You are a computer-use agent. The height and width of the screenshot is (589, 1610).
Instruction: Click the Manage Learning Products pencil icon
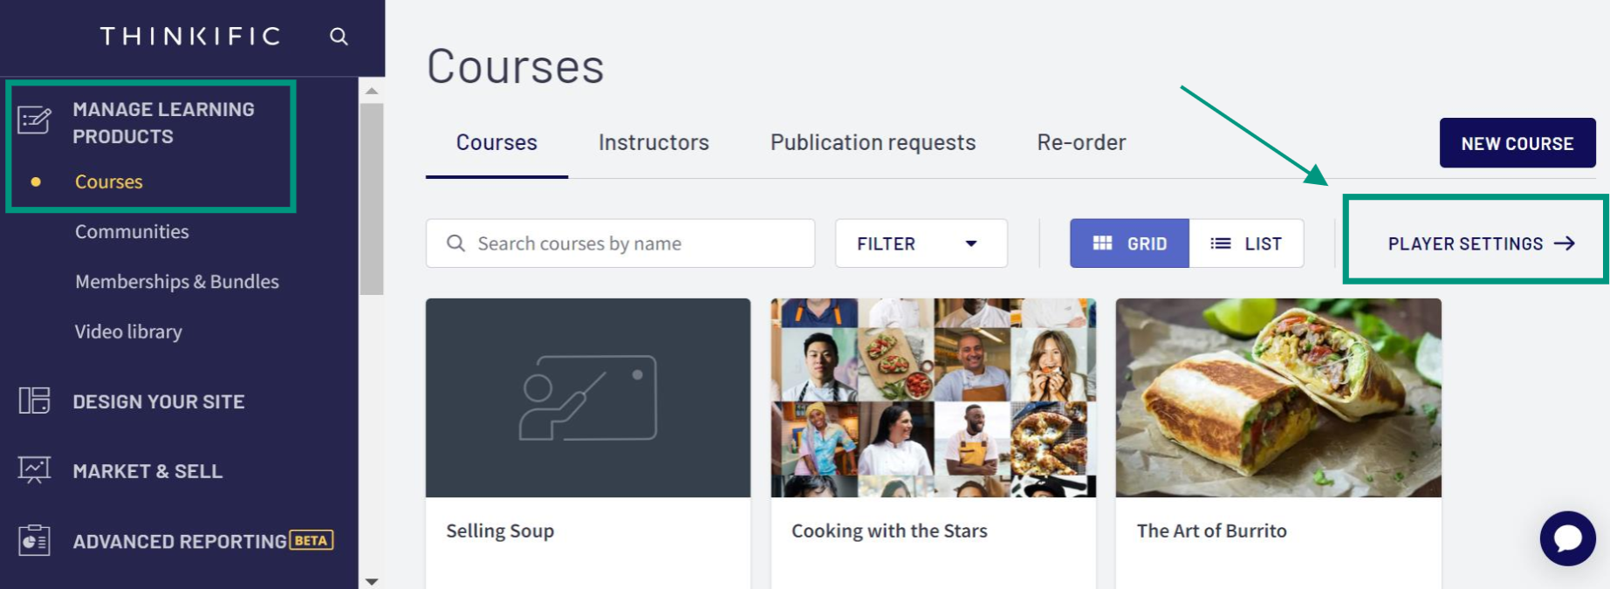[34, 120]
